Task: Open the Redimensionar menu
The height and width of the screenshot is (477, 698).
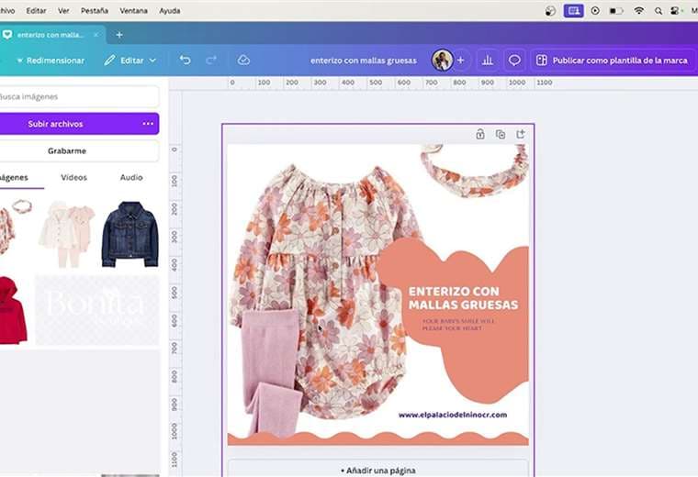Action: point(53,60)
